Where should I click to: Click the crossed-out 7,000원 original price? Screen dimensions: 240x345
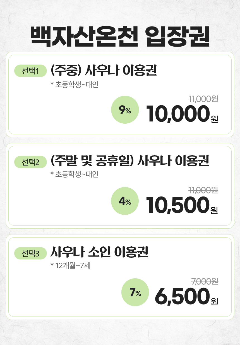point(205,281)
